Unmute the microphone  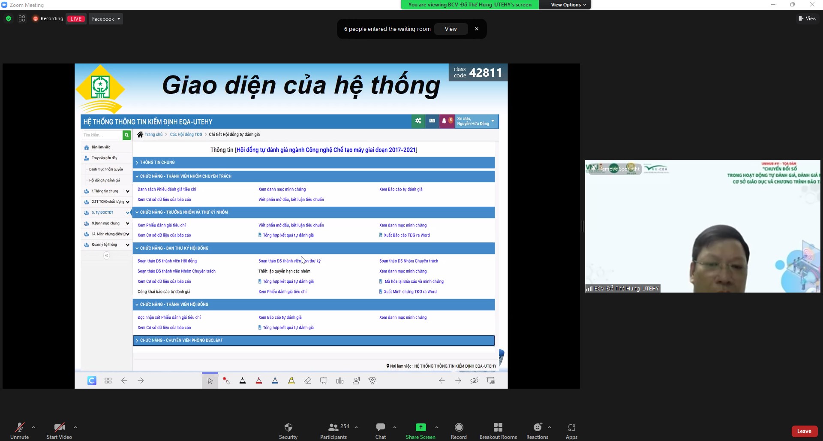pyautogui.click(x=19, y=427)
